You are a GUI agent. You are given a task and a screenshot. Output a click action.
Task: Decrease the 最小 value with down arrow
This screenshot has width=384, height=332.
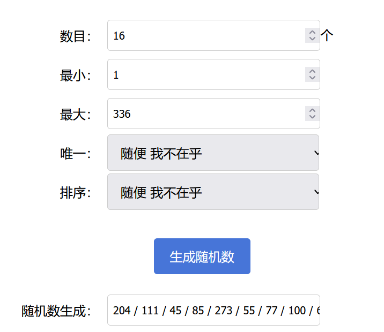click(x=312, y=78)
